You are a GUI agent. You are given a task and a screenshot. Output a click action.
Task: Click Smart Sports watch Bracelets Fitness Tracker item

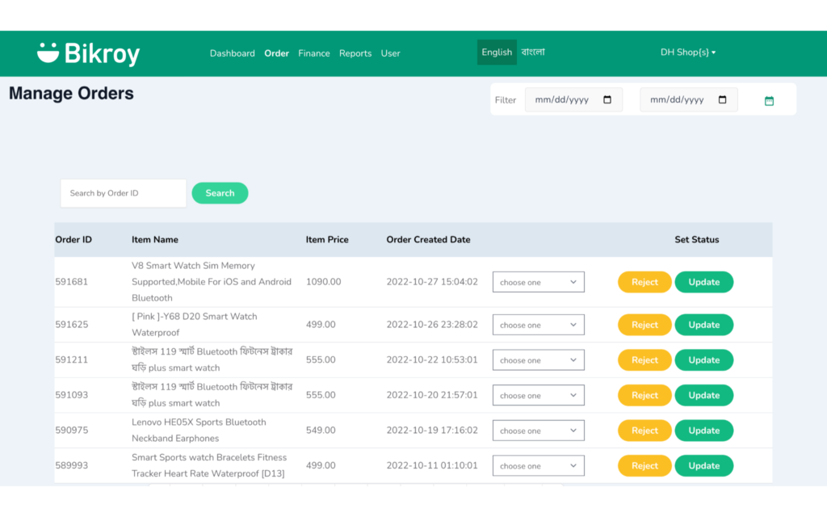[209, 466]
